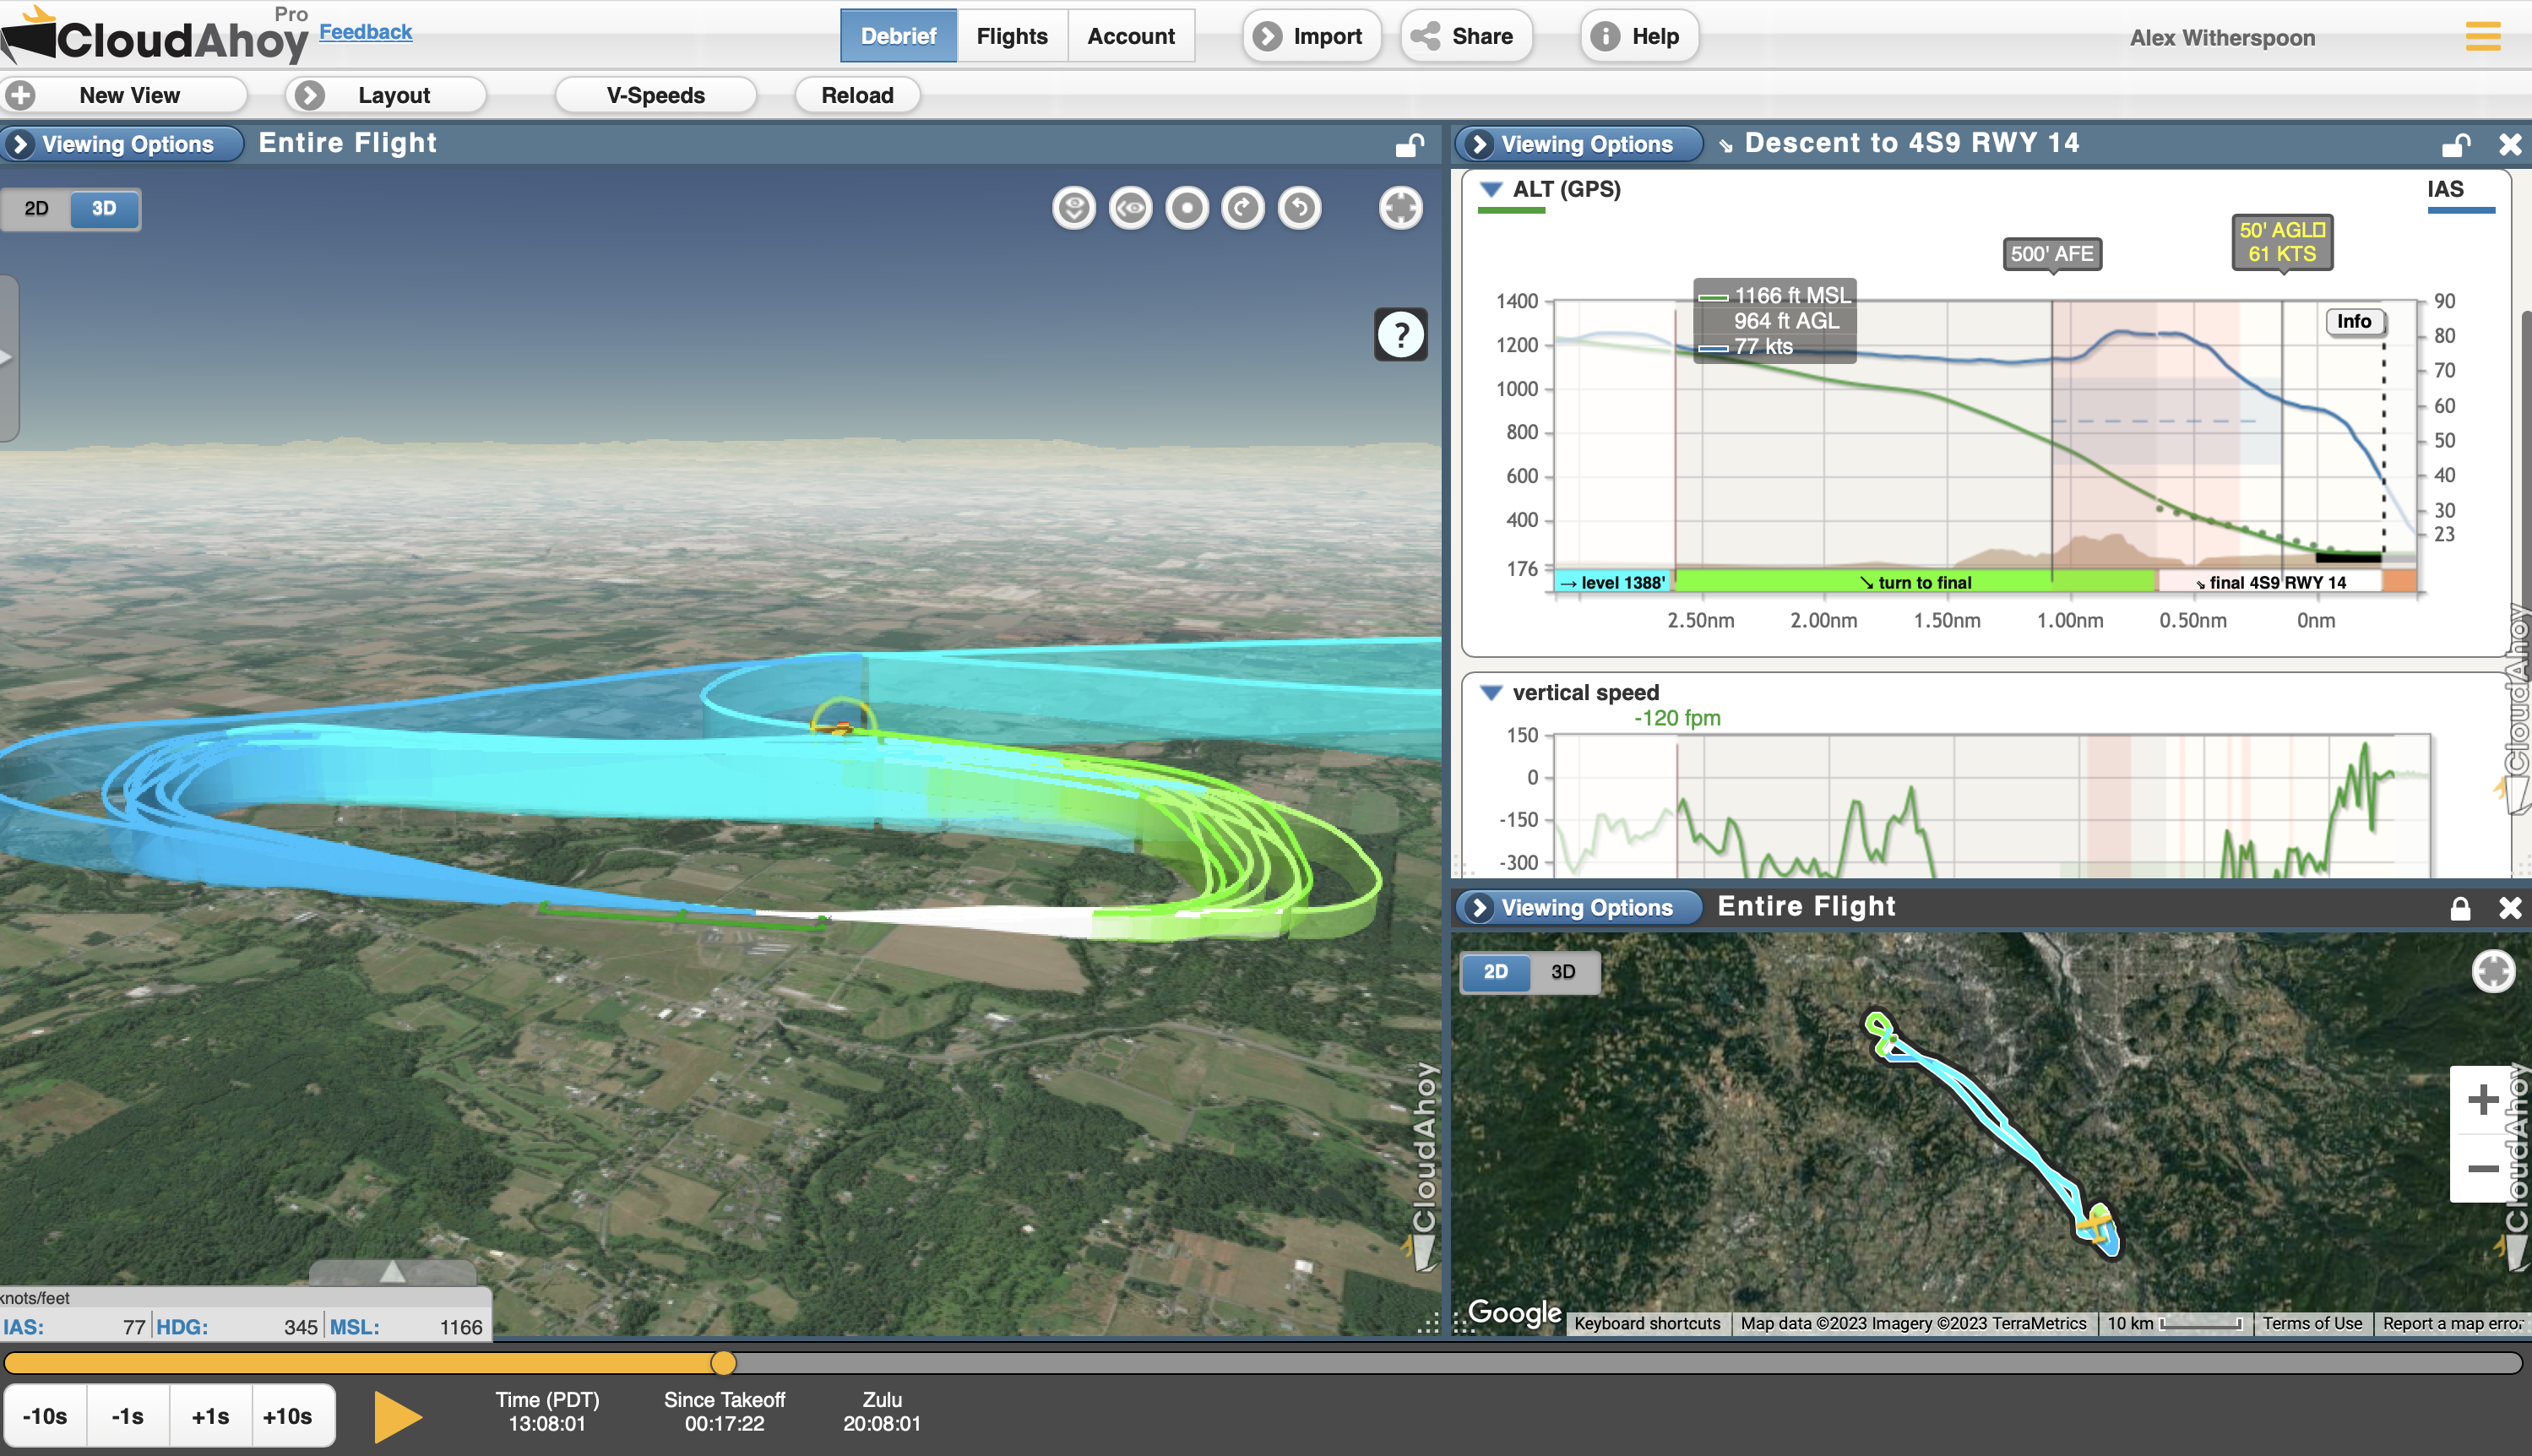Open the Flights tab
Viewport: 2532px width, 1456px height.
pos(1011,36)
